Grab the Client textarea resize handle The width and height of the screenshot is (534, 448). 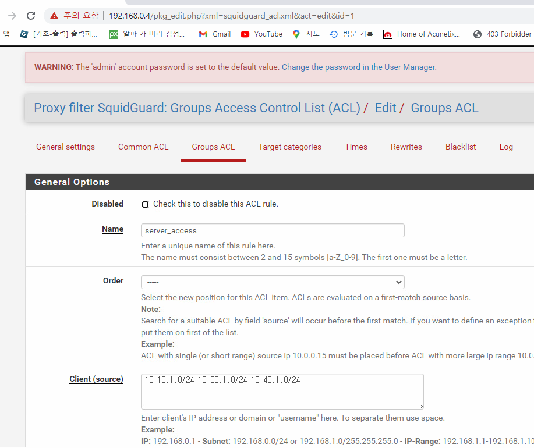420,406
